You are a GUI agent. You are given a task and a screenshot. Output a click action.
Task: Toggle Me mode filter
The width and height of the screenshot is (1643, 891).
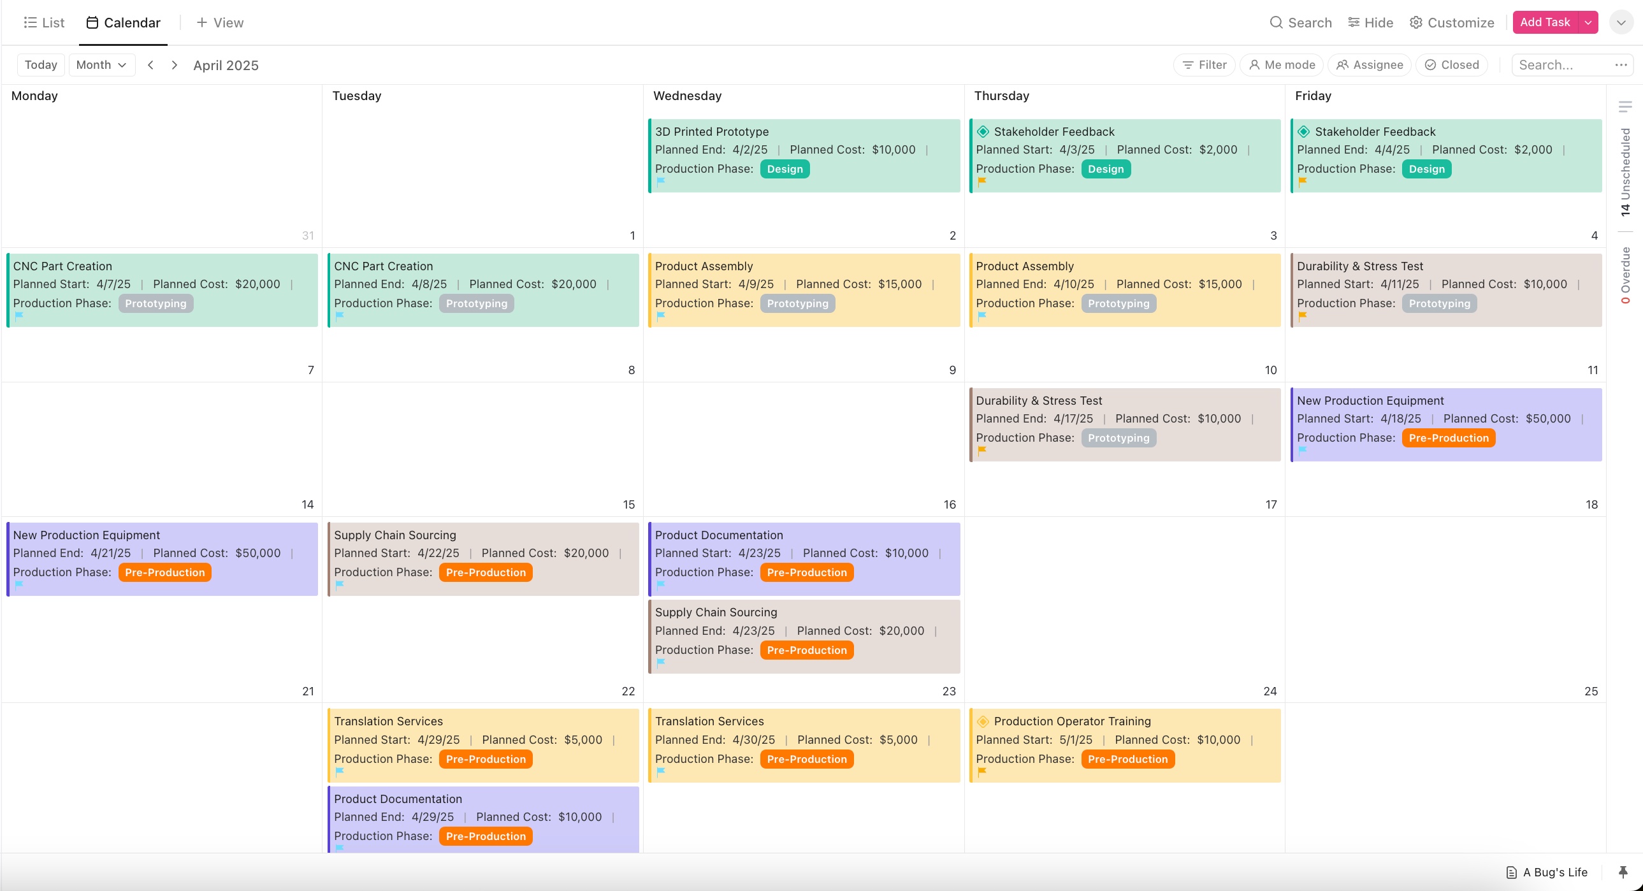click(x=1282, y=65)
